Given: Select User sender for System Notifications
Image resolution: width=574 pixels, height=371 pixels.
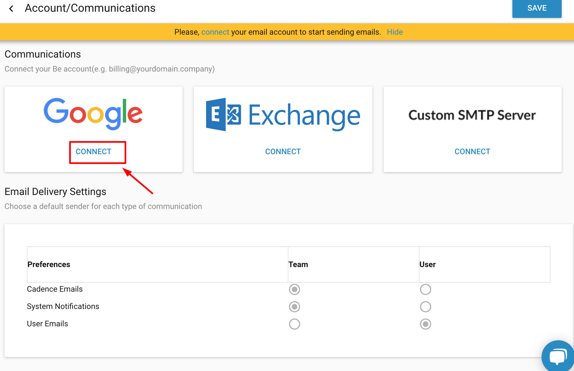Looking at the screenshot, I should click(x=425, y=307).
